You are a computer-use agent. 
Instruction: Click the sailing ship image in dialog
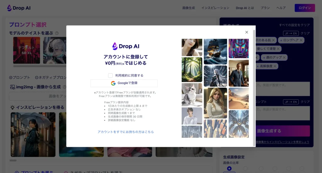[x=215, y=51]
